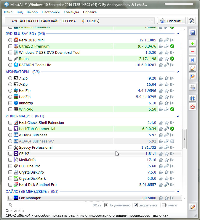Click the scrollbar up arrow
Screen dimensions: 200x220
pyautogui.click(x=184, y=29)
